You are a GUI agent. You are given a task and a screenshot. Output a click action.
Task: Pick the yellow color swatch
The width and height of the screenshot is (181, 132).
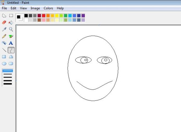(x=57, y=15)
